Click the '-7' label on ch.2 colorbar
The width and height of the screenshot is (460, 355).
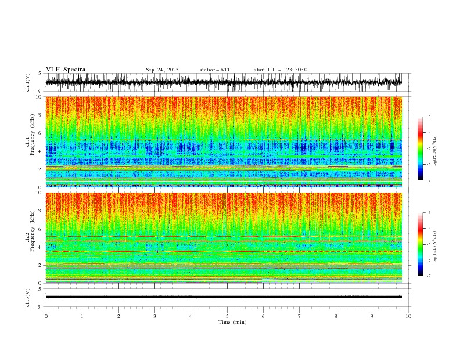[x=429, y=276]
